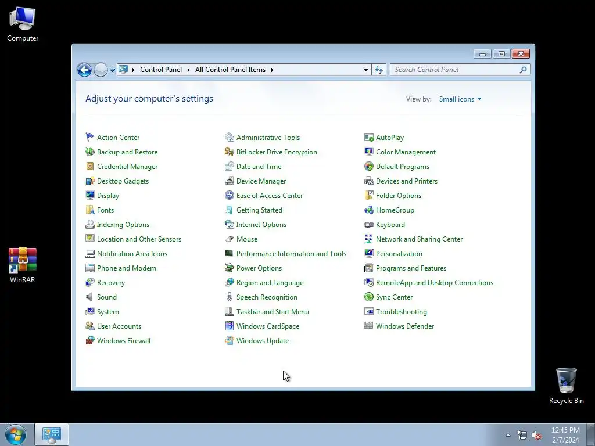Click the Backup and Restore icon
Screen dimensions: 595x446
pyautogui.click(x=90, y=152)
